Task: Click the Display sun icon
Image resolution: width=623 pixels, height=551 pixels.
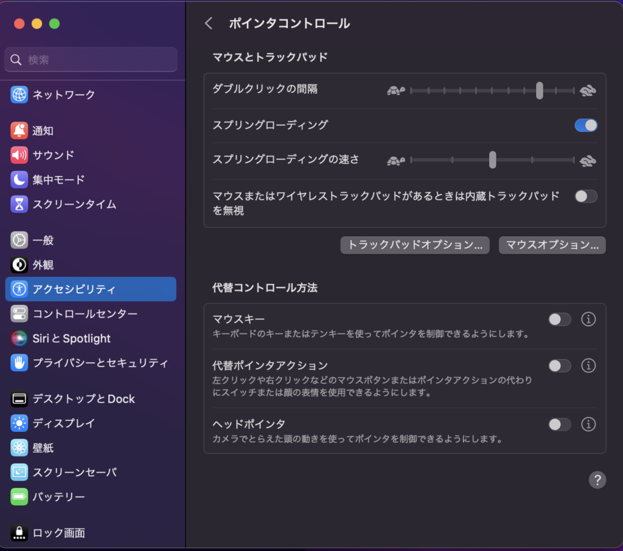Action: click(x=19, y=423)
